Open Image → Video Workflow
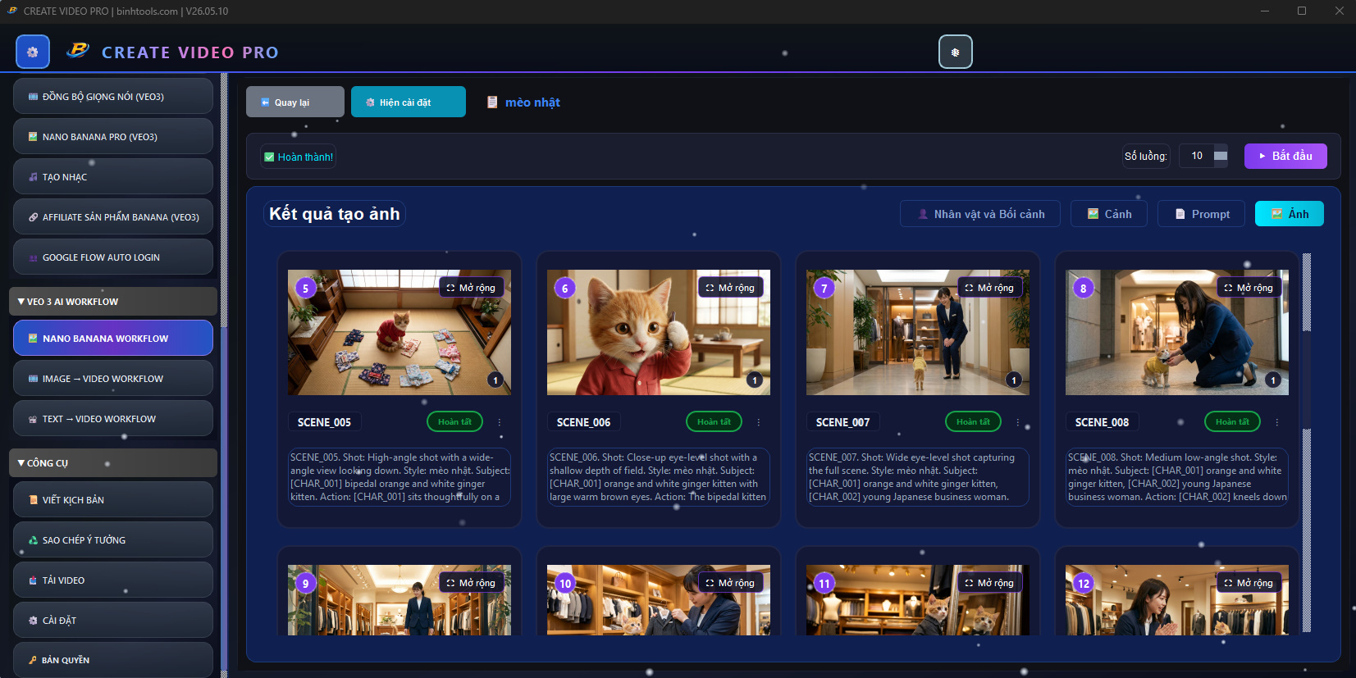 pyautogui.click(x=113, y=379)
